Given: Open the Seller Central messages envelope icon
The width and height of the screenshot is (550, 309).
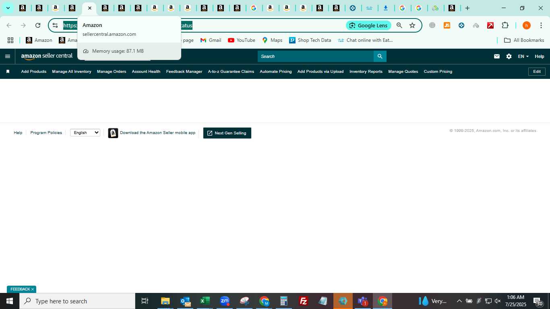Looking at the screenshot, I should (497, 56).
